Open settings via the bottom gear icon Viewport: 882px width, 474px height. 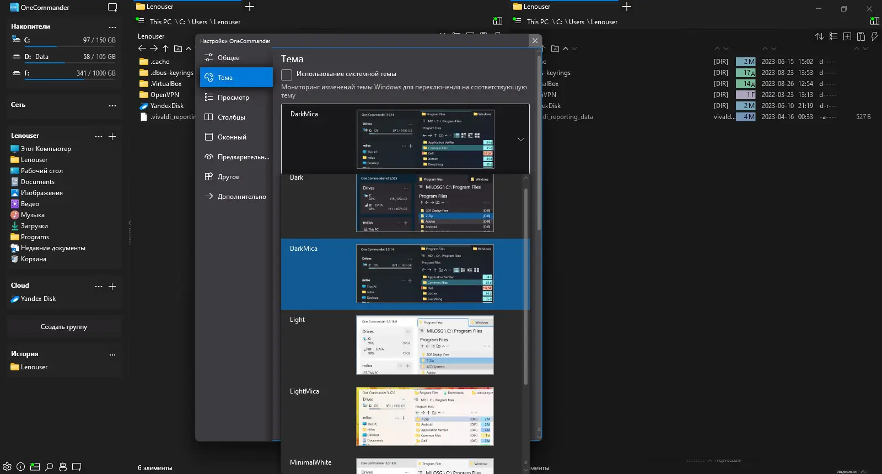7,467
